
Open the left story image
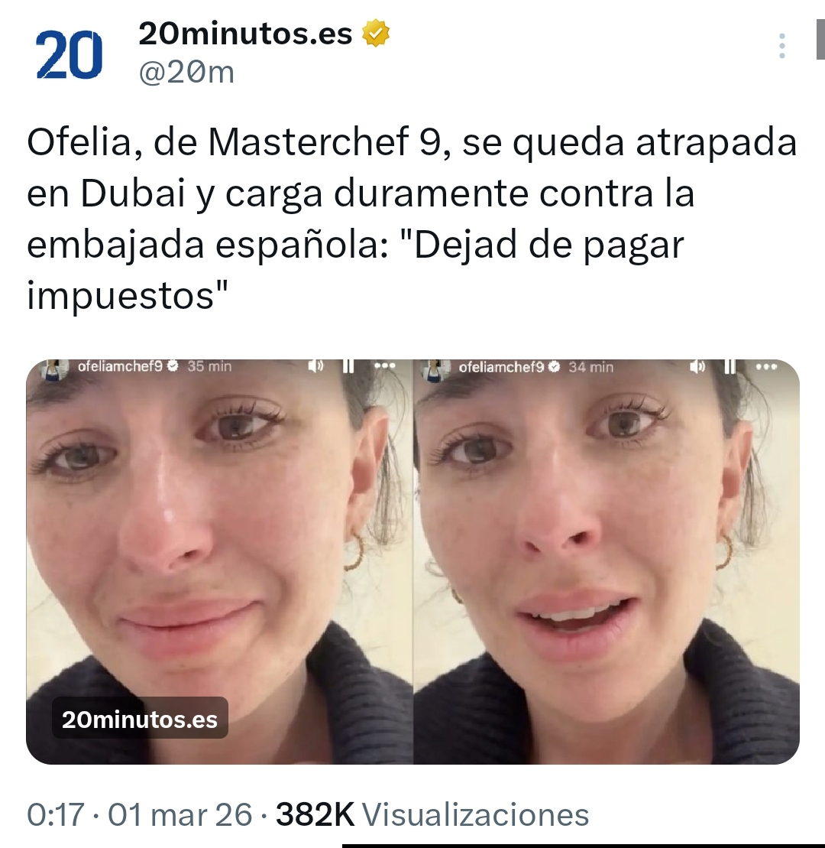(x=219, y=561)
